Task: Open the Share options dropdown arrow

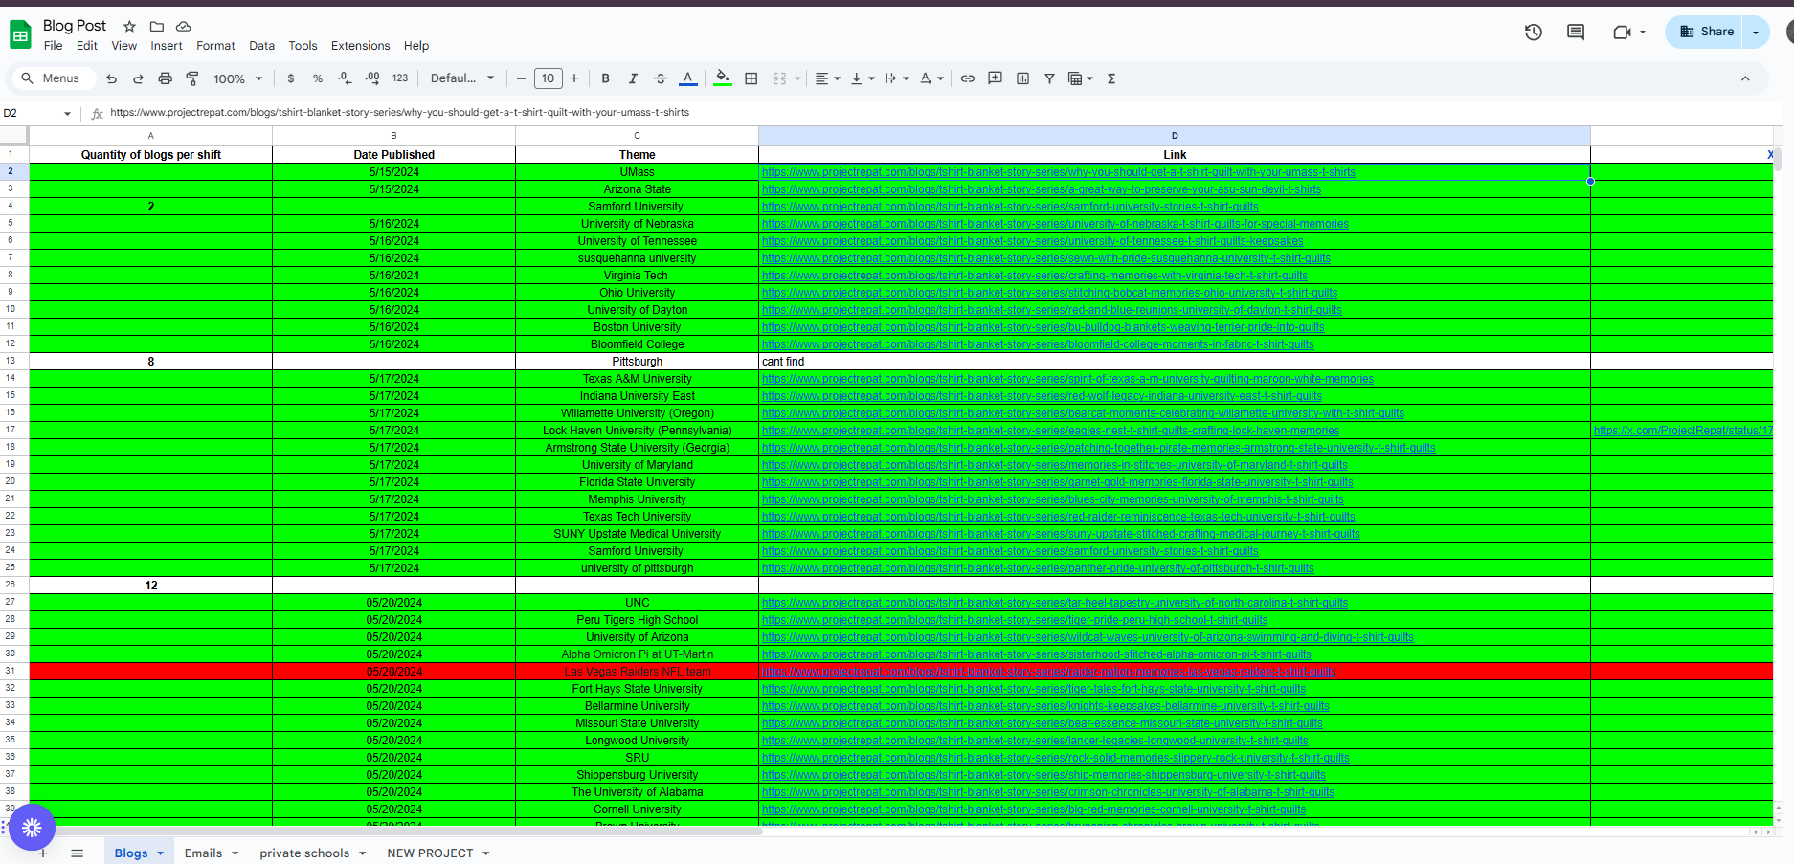Action: coord(1756,32)
